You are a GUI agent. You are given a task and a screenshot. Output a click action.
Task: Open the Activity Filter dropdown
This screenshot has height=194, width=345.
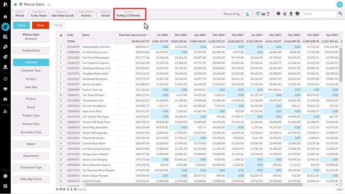[x=86, y=13]
